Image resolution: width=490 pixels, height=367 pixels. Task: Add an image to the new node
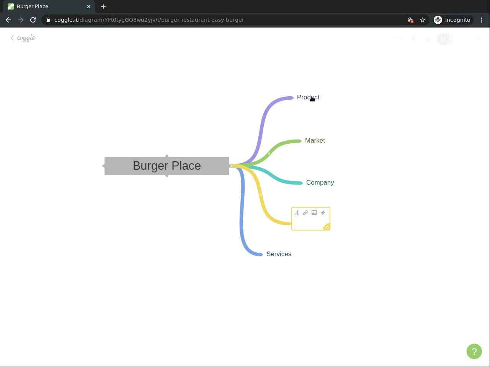(314, 213)
